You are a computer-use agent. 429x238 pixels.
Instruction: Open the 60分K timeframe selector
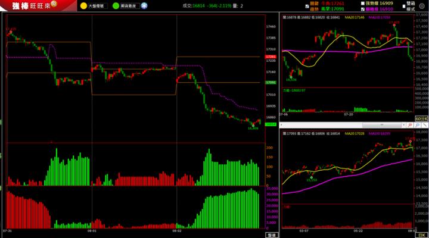(x=421, y=118)
